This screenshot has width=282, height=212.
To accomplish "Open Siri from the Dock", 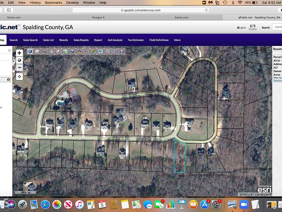I will point(11,205).
